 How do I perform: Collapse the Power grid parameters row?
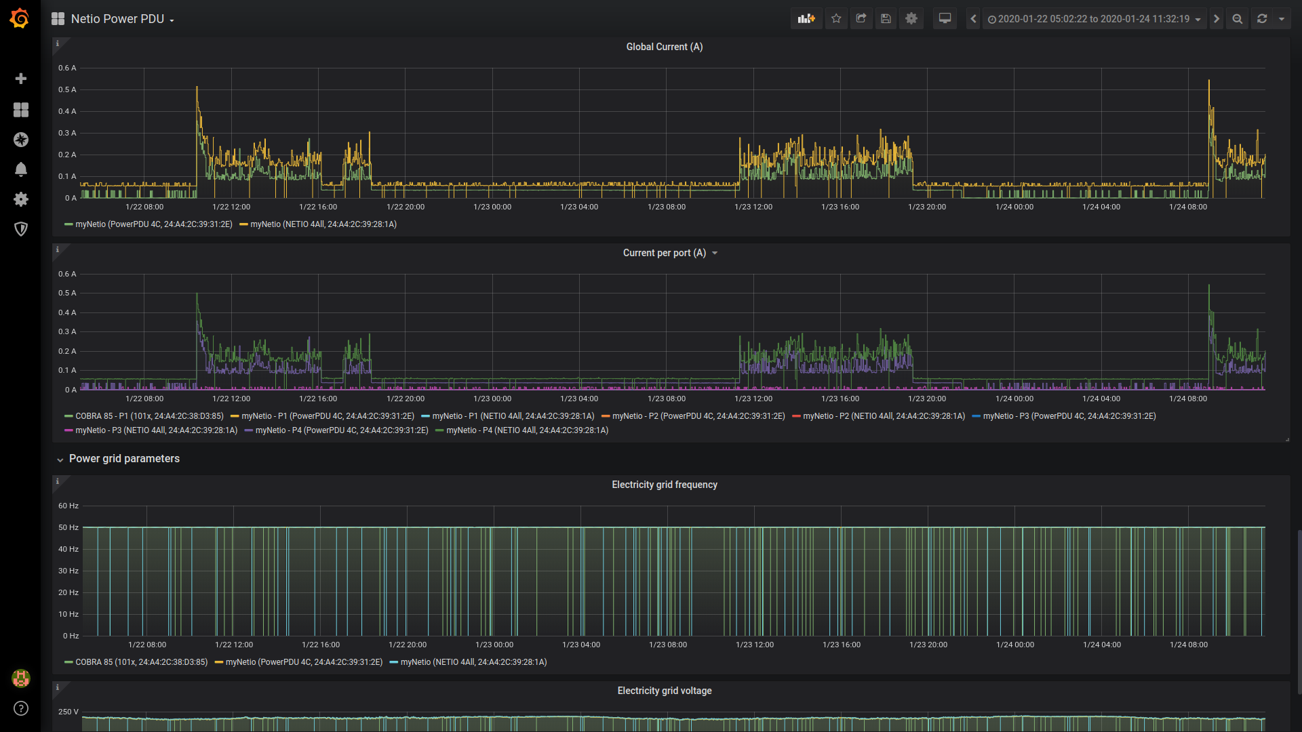point(124,459)
